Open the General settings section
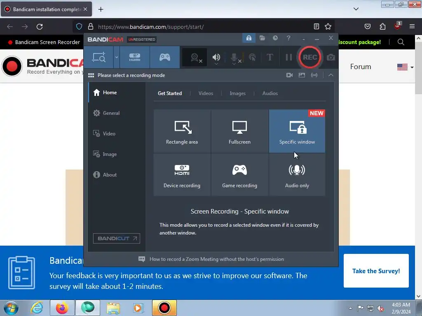The image size is (422, 316). pyautogui.click(x=117, y=113)
